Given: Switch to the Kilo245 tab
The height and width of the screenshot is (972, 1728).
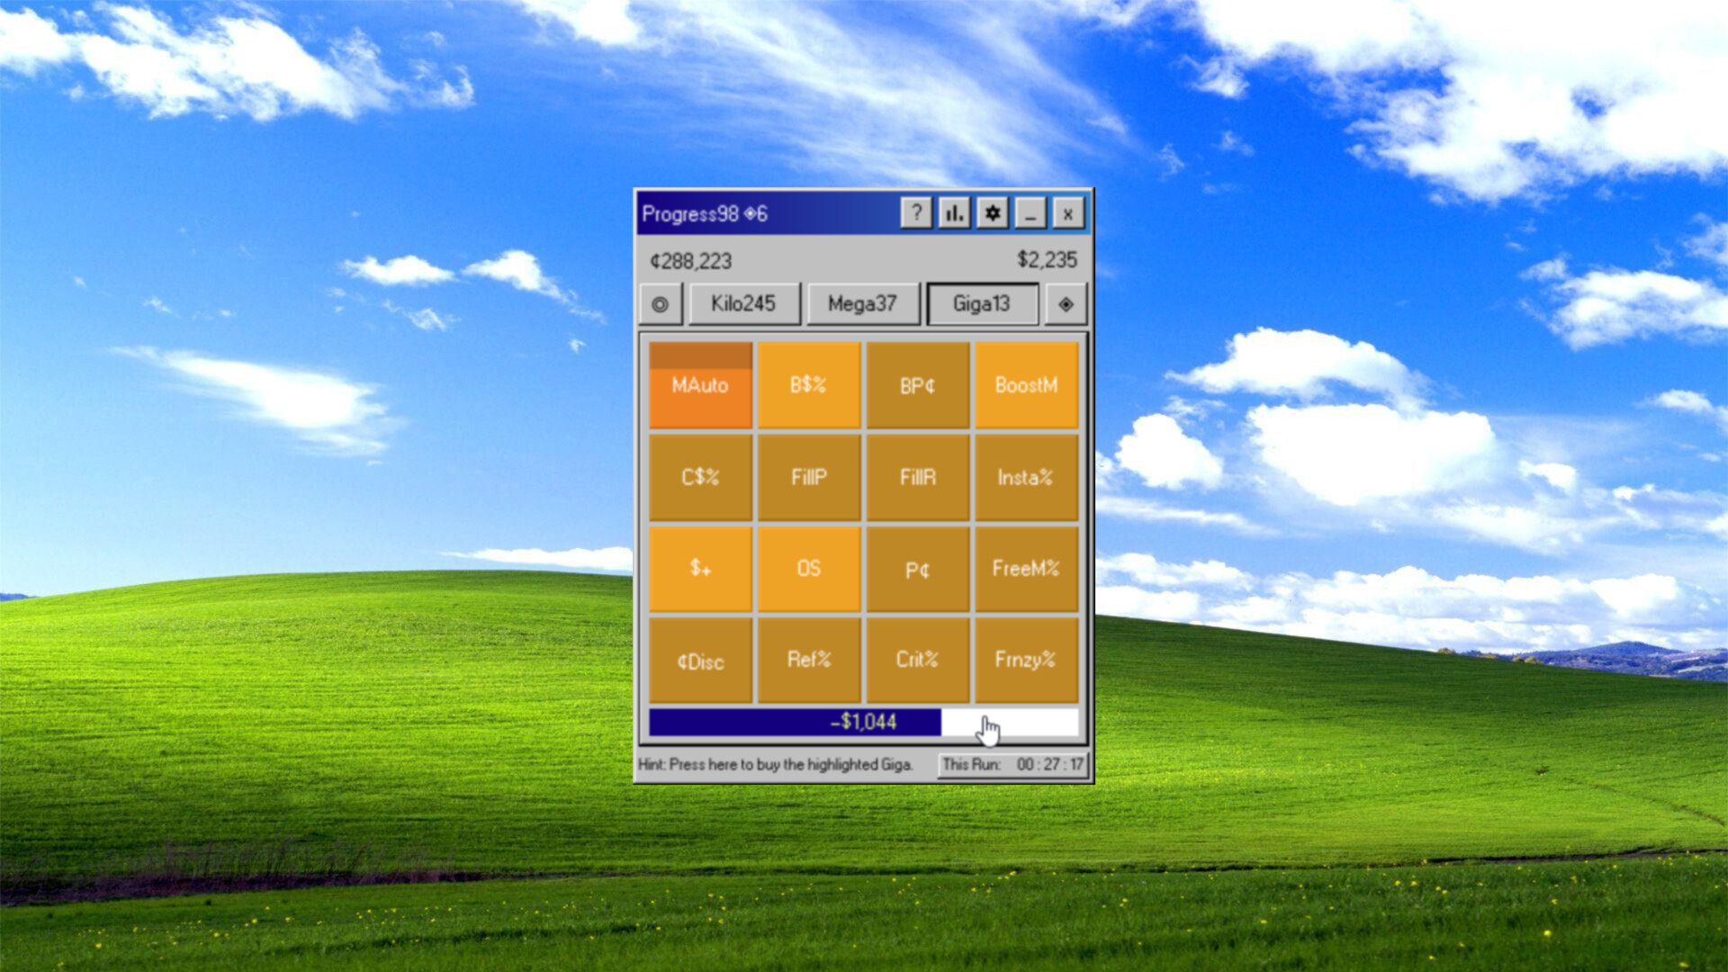Looking at the screenshot, I should pos(743,304).
